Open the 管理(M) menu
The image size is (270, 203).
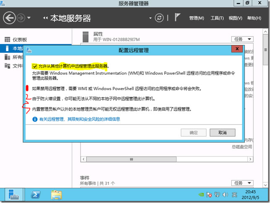point(196,18)
